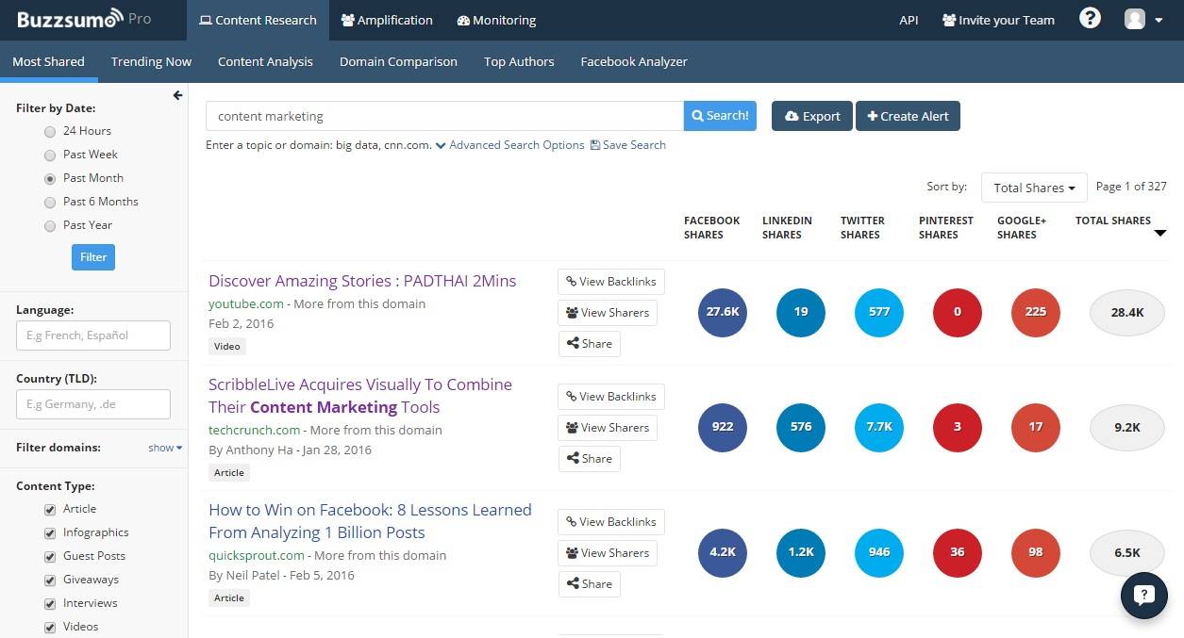Click Invite your Team link
This screenshot has height=638, width=1184.
pos(998,20)
